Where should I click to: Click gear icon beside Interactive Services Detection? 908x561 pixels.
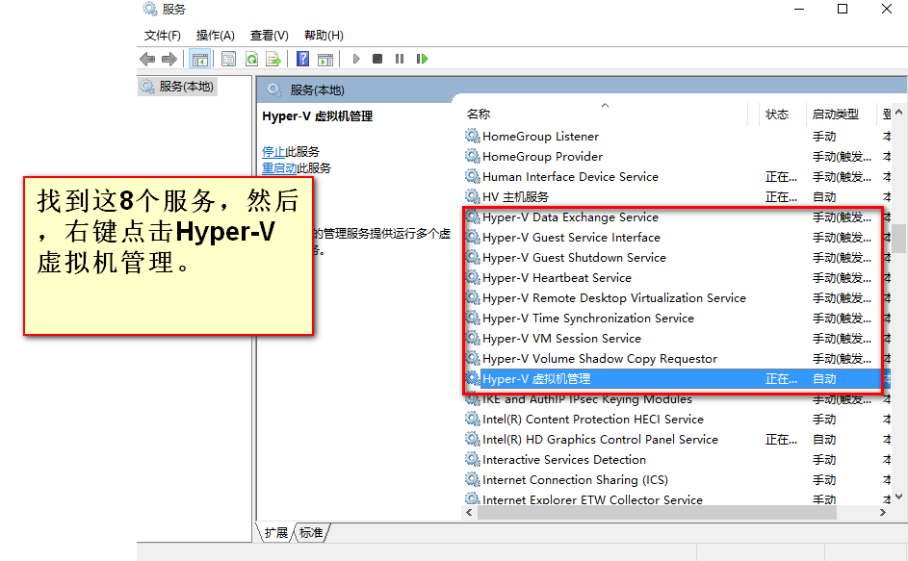[473, 460]
